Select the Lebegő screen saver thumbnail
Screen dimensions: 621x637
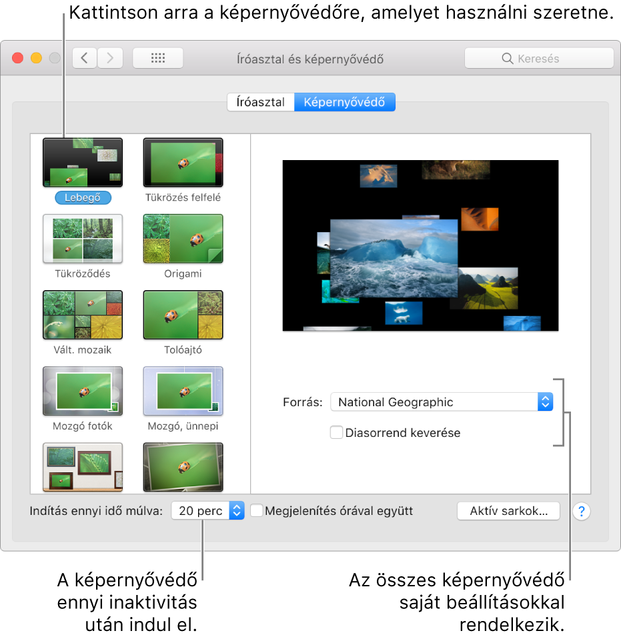(83, 162)
